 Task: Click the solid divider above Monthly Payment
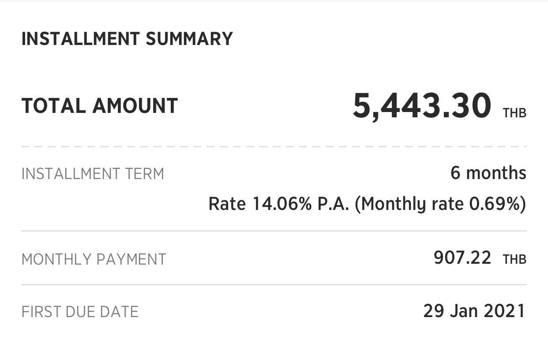coord(274,231)
